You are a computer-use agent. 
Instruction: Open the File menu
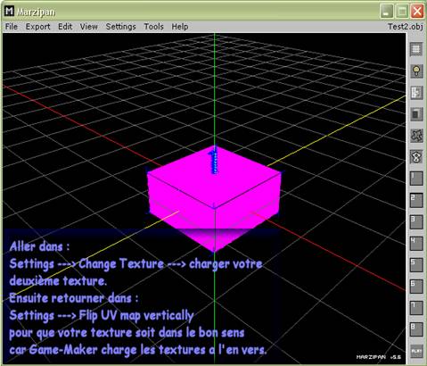[12, 27]
